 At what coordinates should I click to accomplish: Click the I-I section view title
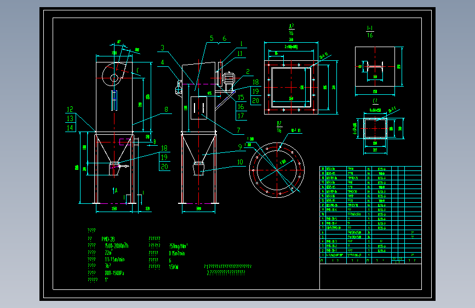click(x=370, y=32)
